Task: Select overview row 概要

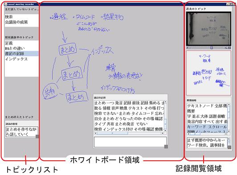Action: pos(207,111)
